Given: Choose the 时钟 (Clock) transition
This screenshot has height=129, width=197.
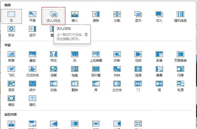Looking at the screenshot, I should click(117, 71).
